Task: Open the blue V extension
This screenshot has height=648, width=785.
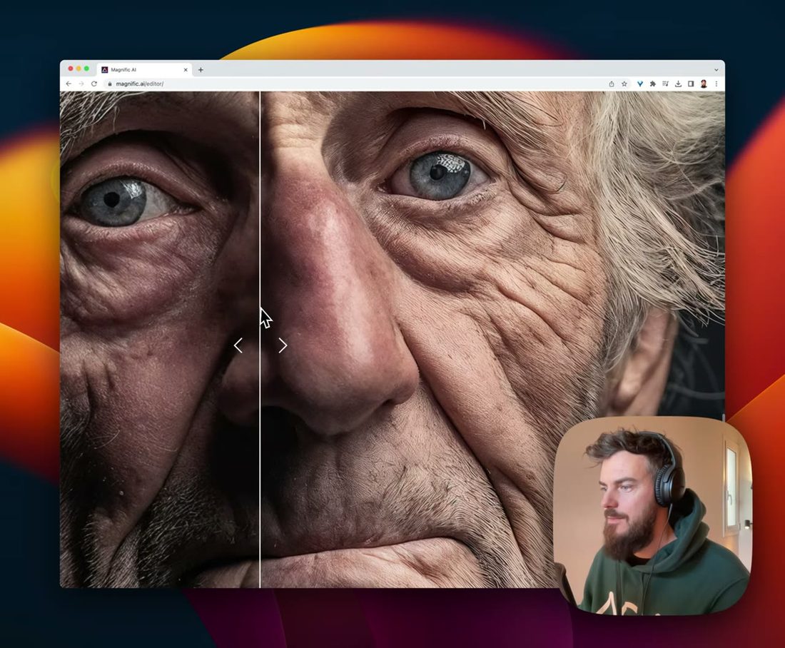Action: [x=640, y=84]
